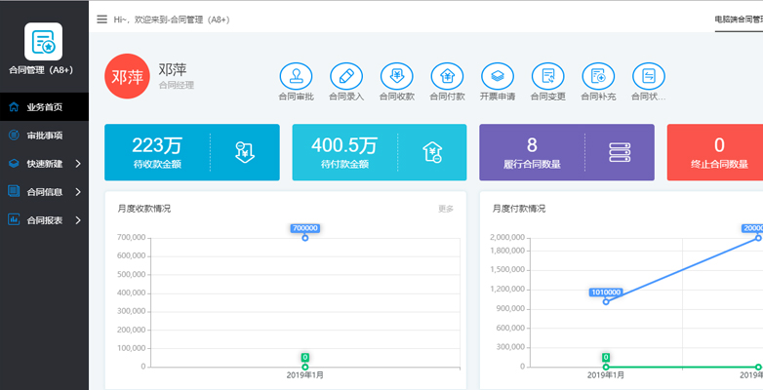Open the 223万 待收款金额 card
The width and height of the screenshot is (763, 390).
click(191, 152)
